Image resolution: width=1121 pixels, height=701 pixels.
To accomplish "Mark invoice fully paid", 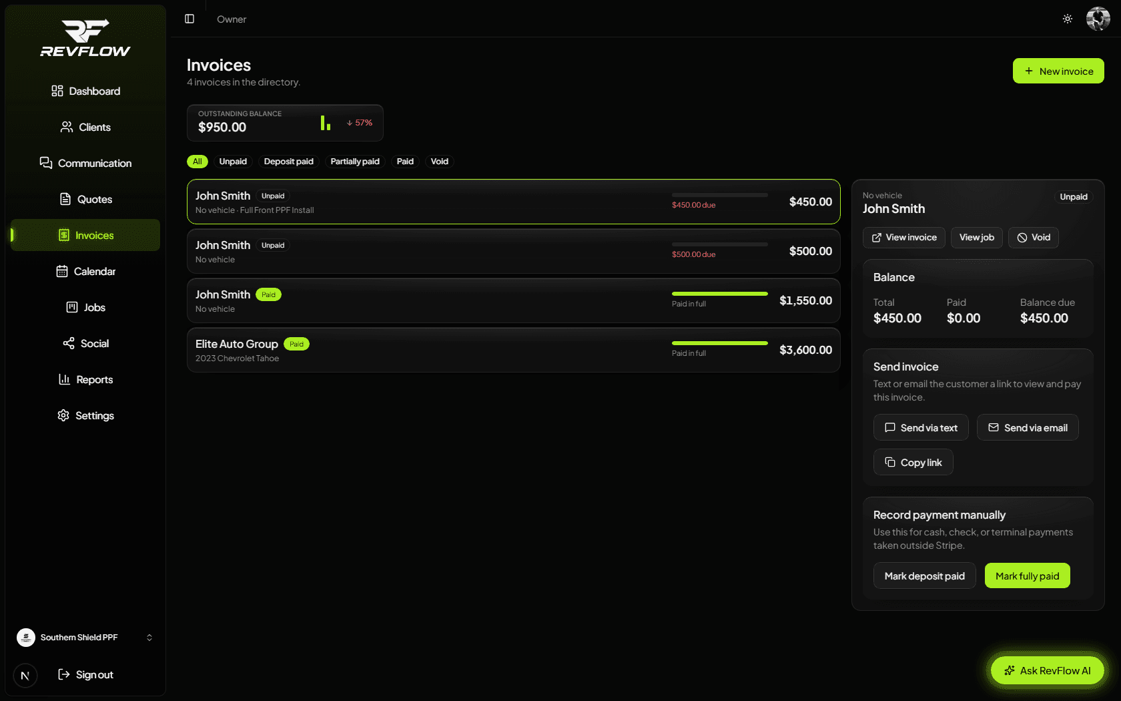I will [1028, 576].
